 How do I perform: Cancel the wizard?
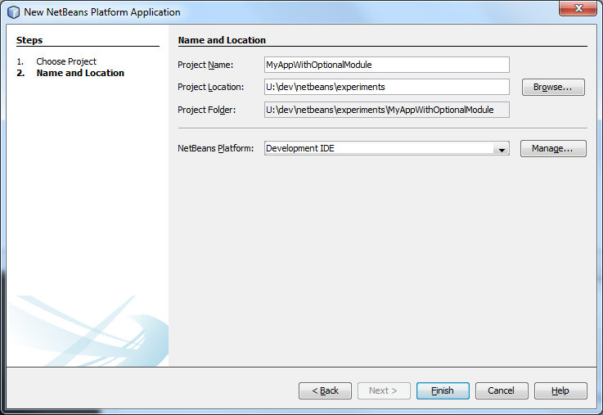[502, 390]
